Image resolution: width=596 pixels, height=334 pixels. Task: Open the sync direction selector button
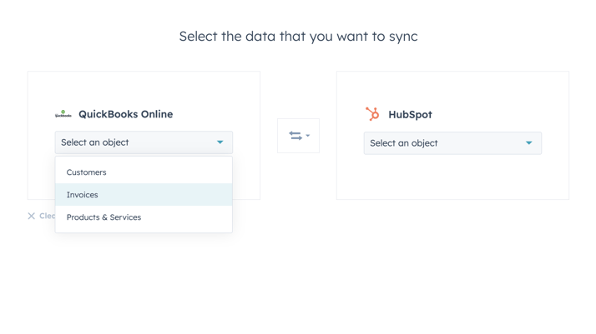(x=298, y=136)
